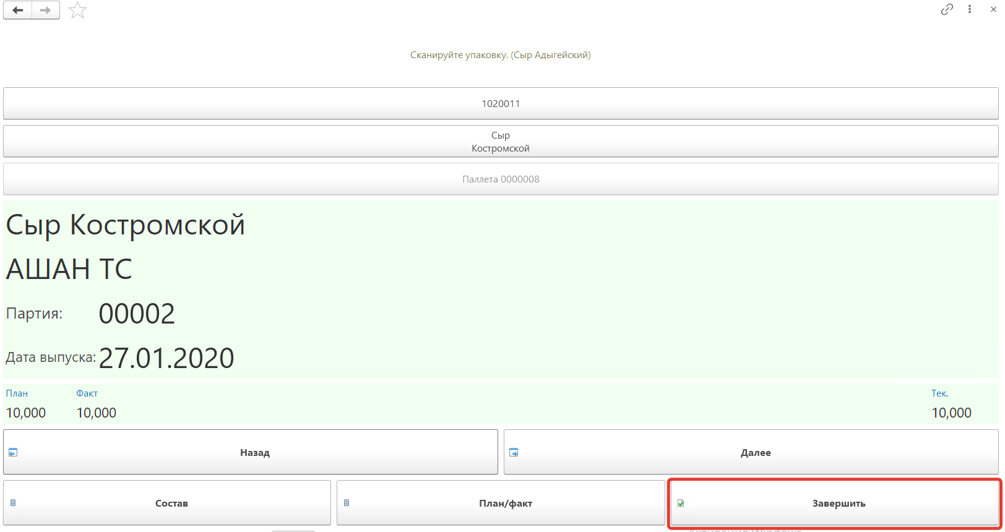Click the scan package prompt text

coord(500,55)
